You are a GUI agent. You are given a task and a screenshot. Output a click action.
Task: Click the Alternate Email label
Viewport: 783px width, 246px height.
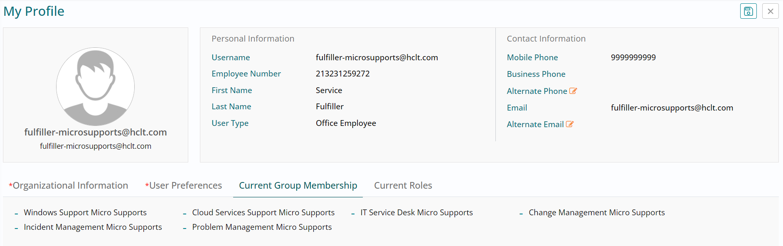pyautogui.click(x=535, y=124)
